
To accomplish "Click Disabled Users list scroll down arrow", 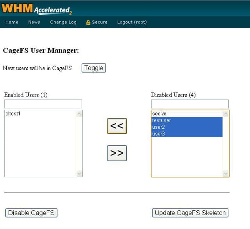I will (226, 173).
